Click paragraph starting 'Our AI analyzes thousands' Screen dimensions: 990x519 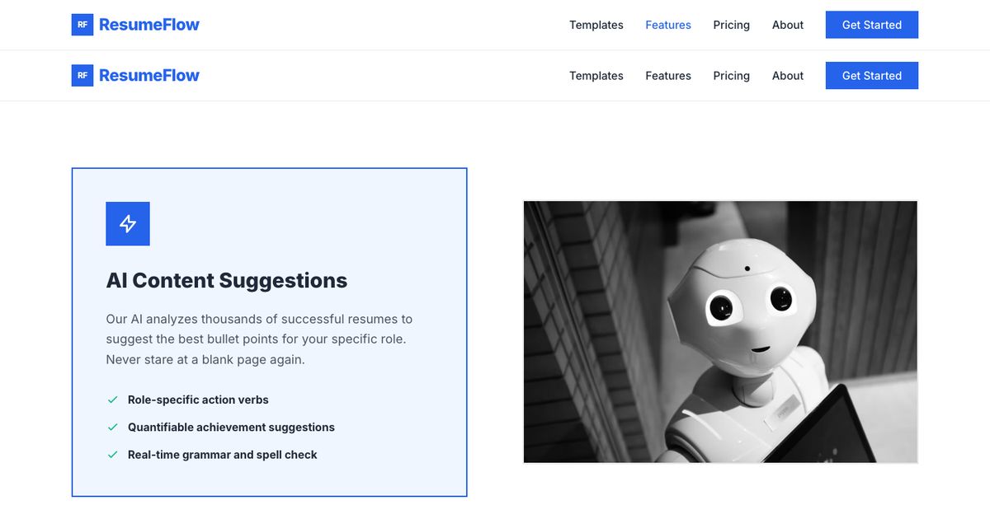pos(259,339)
